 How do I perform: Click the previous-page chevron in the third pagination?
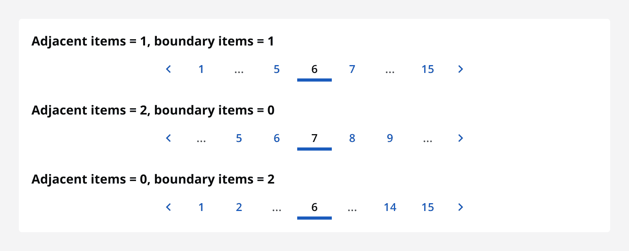(168, 207)
